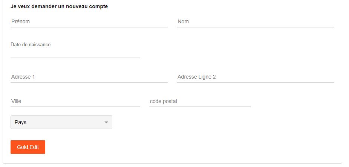This screenshot has width=349, height=167.
Task: Click the code postal placeholder text
Action: pyautogui.click(x=163, y=102)
